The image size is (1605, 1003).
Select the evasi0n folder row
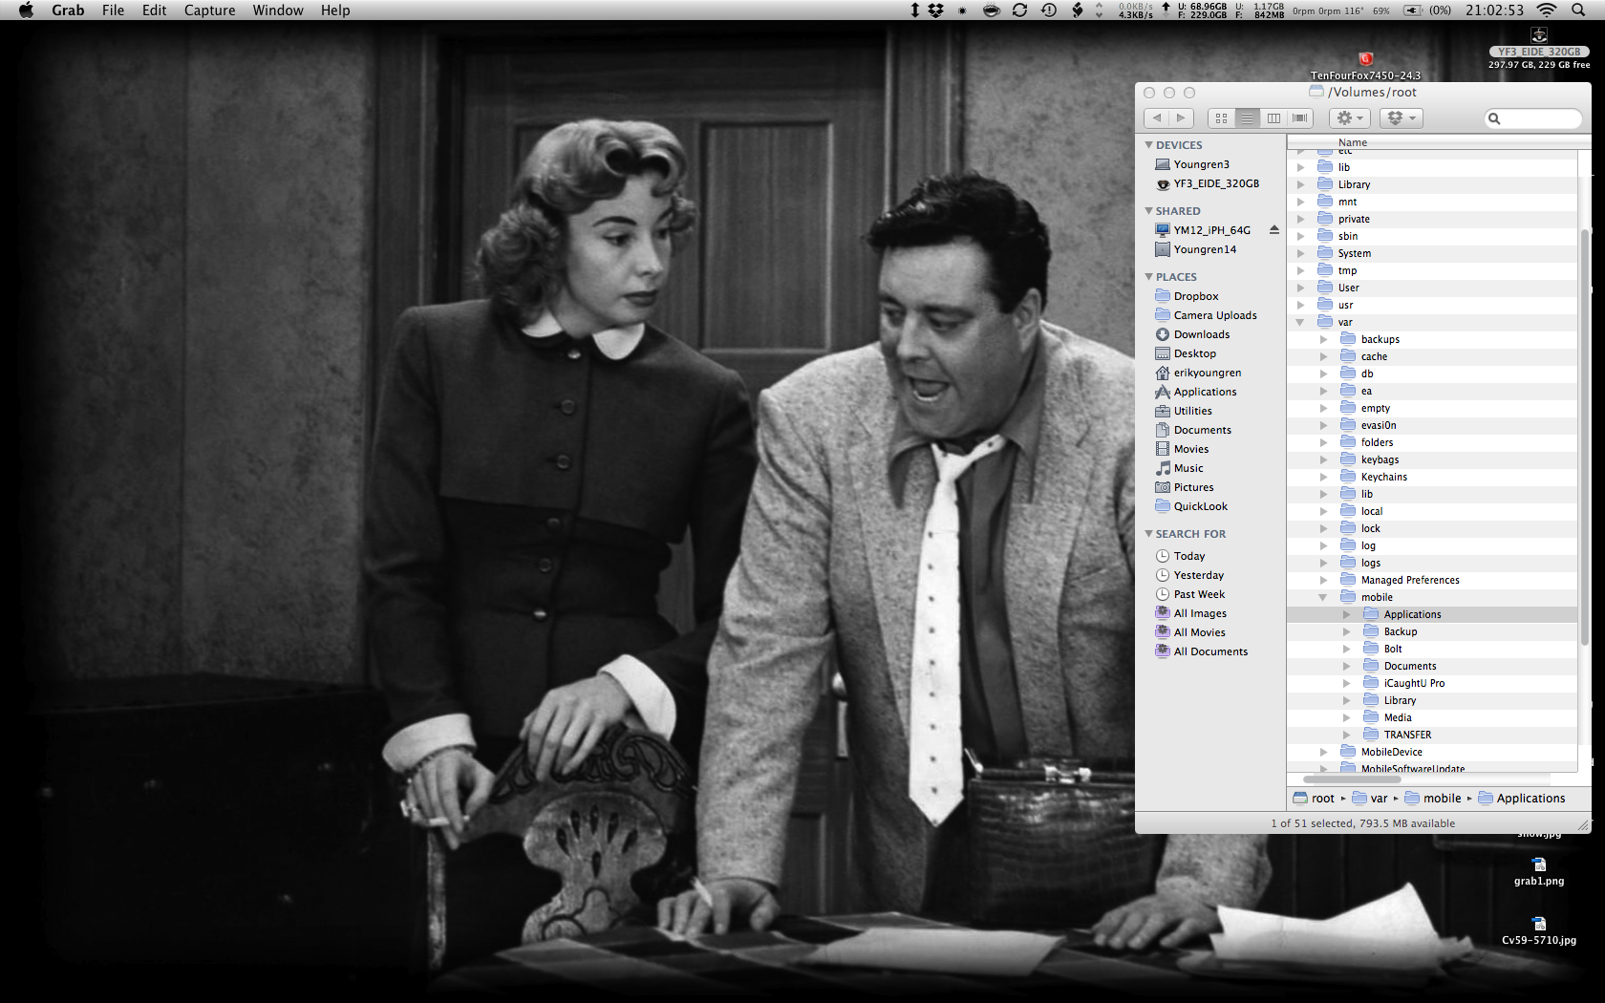click(1432, 425)
